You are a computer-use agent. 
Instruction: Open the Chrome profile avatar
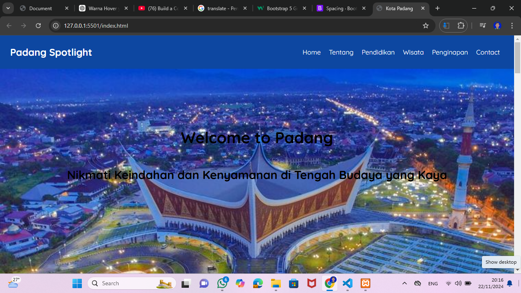(x=497, y=26)
